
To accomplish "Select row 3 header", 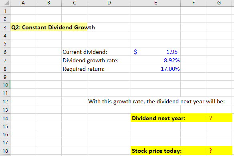I will (x=5, y=27).
